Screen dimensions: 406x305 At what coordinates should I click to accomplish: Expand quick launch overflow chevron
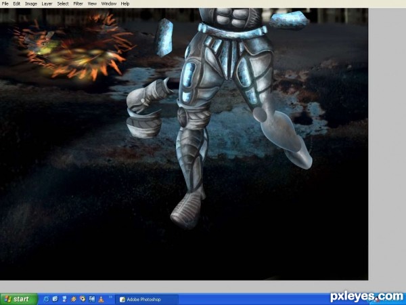(110, 297)
